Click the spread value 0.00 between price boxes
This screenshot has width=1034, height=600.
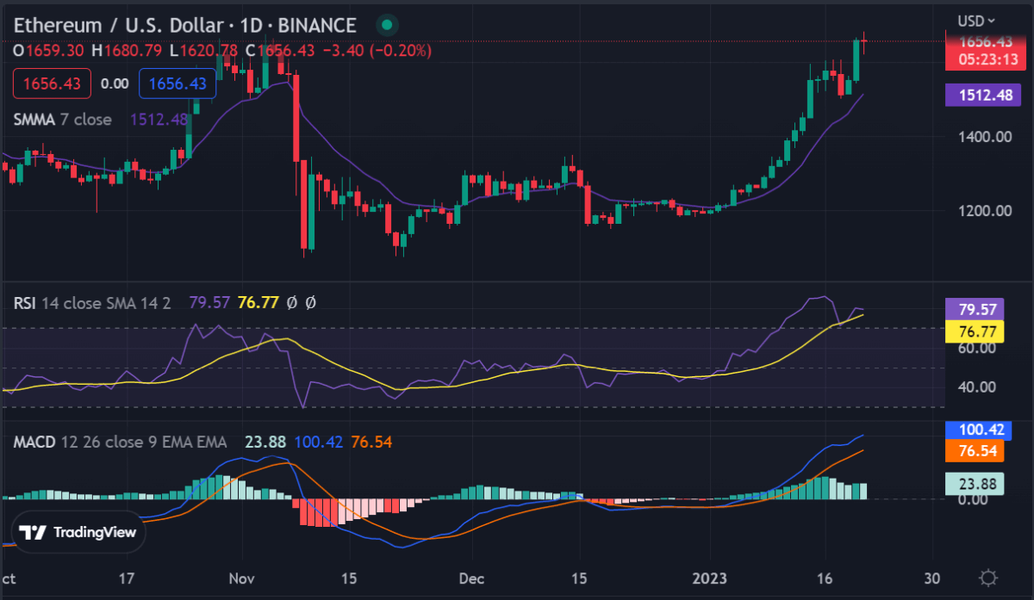(x=115, y=84)
